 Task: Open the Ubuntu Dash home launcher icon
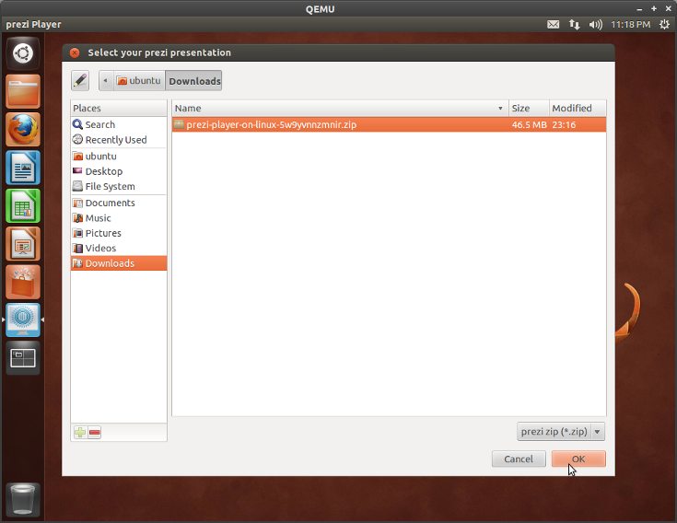coord(23,54)
